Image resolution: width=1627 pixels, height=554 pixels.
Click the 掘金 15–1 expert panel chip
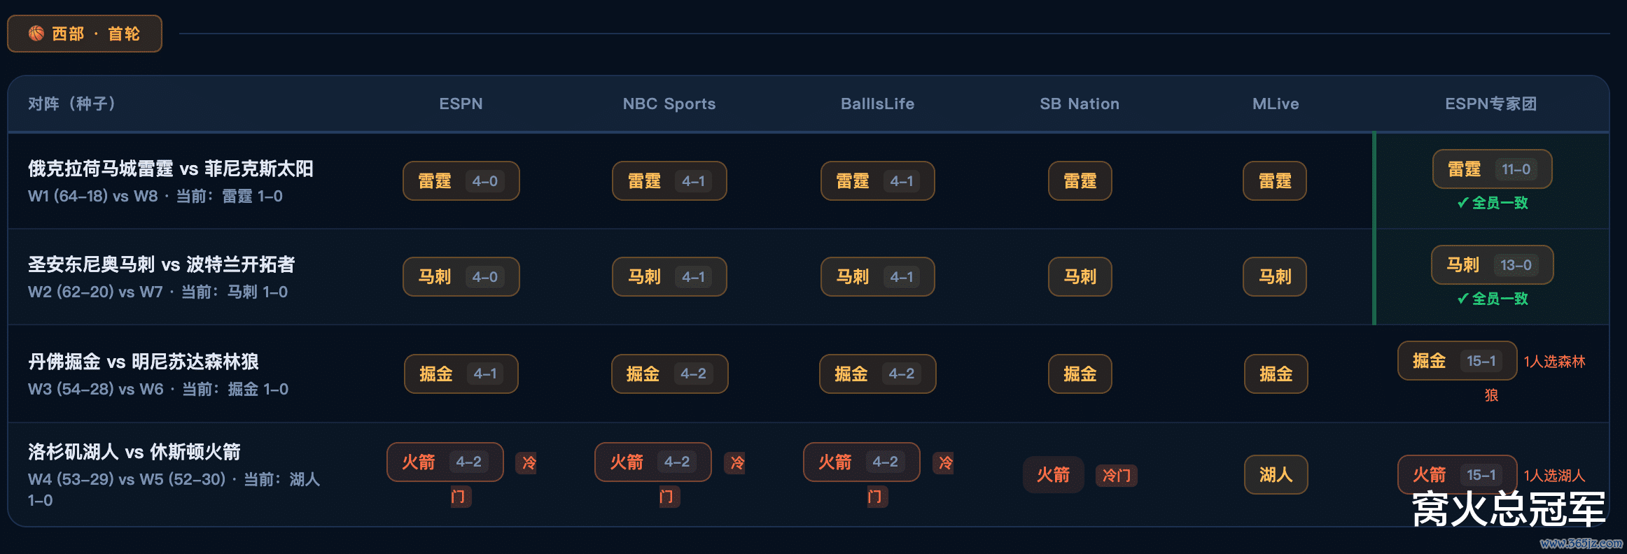tap(1457, 361)
